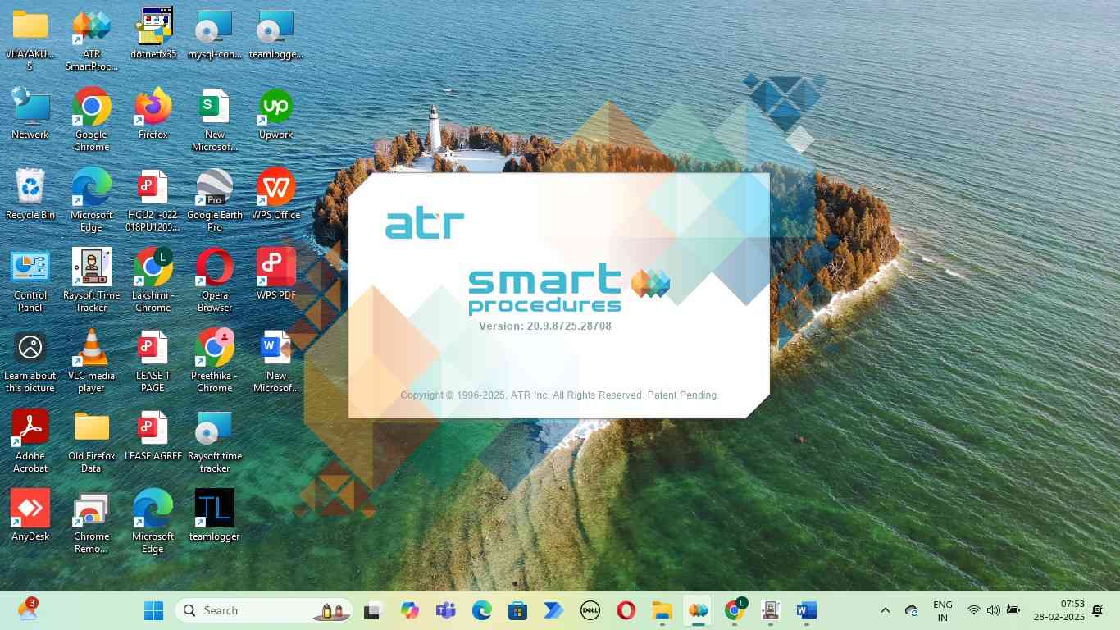Open the LEASE 1 PAGE PDF file
Screen dimensions: 1120x630
tap(153, 361)
